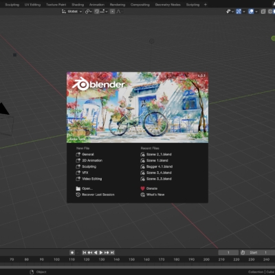This screenshot has width=275, height=275.
Task: Jump to first frame in timeline
Action: coord(85,252)
